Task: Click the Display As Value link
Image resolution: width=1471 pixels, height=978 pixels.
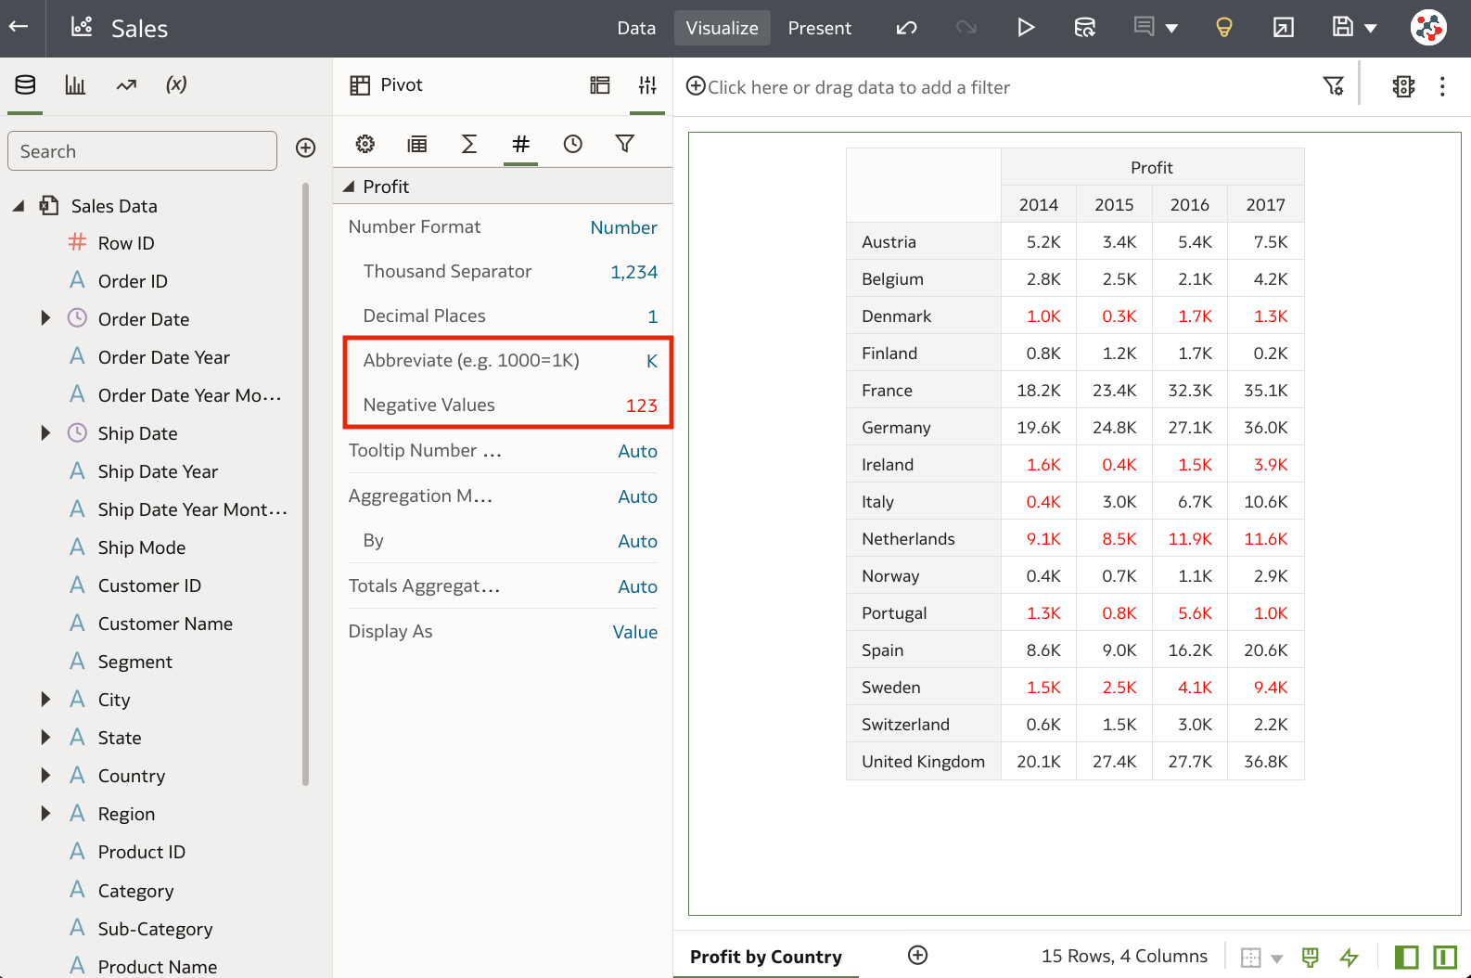Action: click(634, 632)
